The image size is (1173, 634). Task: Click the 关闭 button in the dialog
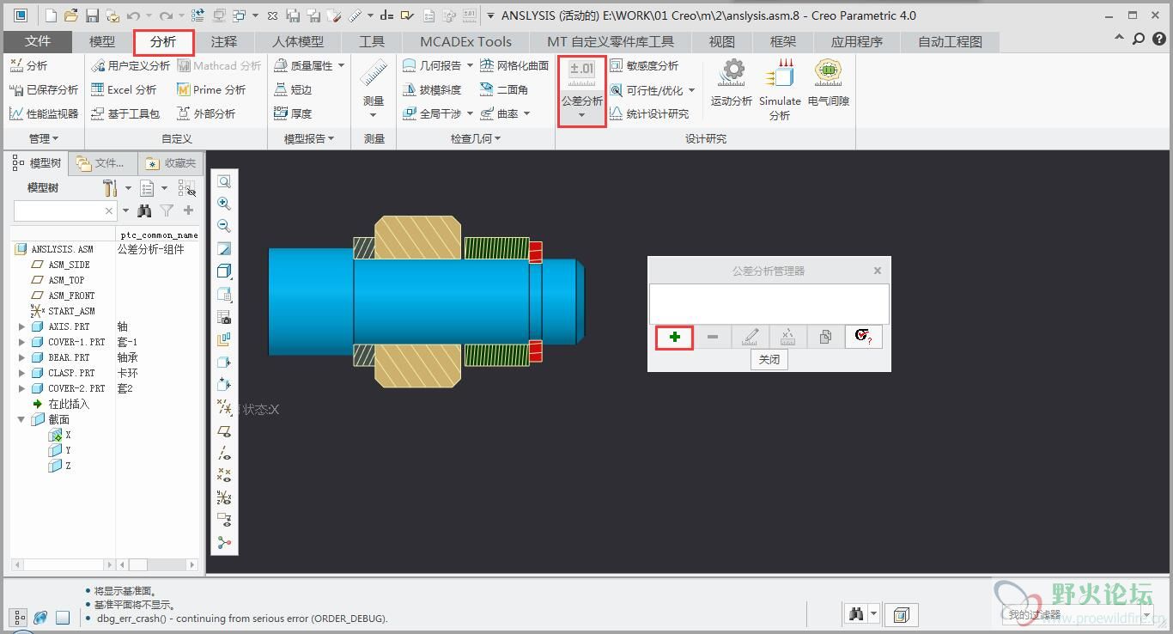pyautogui.click(x=769, y=360)
